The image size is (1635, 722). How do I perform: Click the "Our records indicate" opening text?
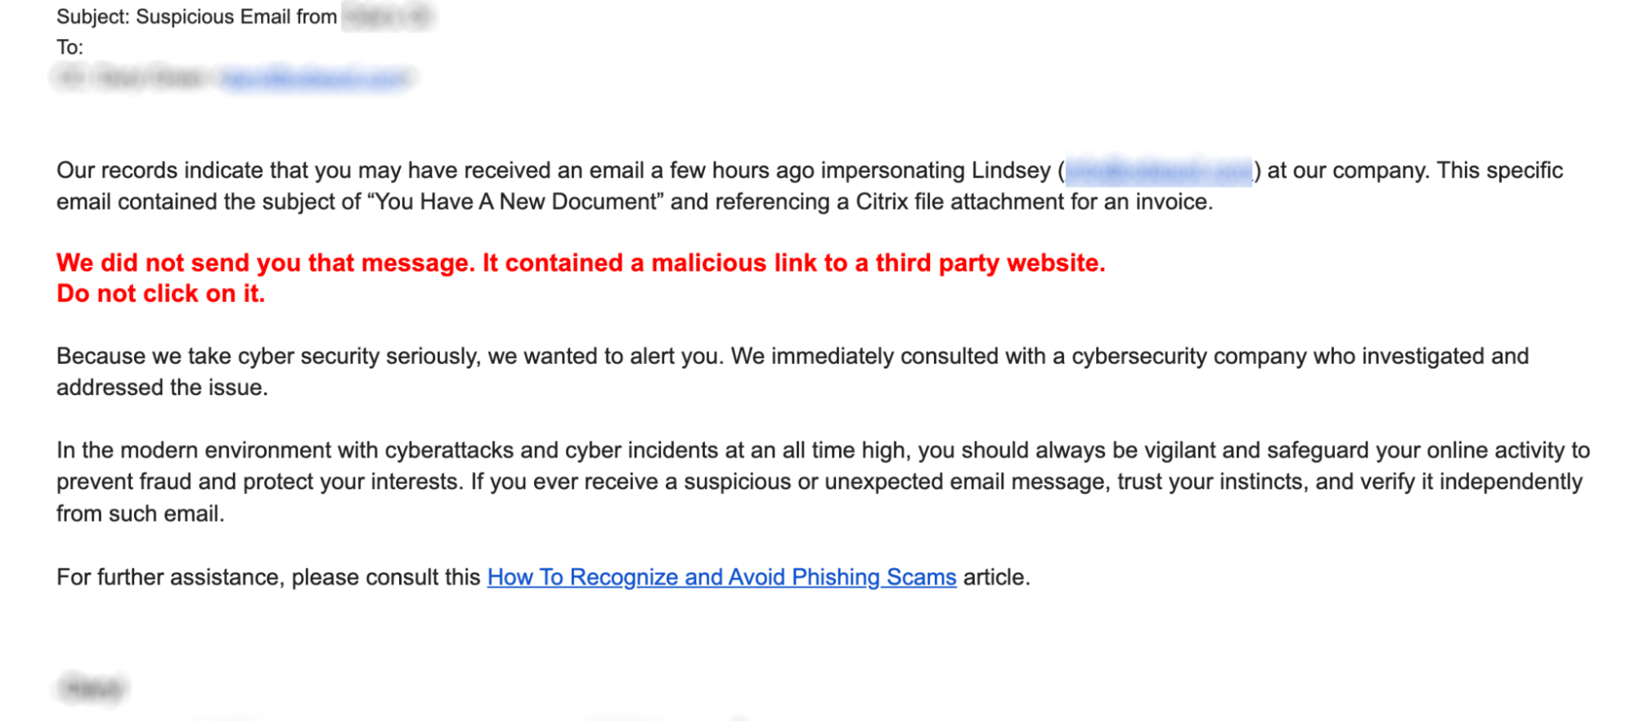164,171
